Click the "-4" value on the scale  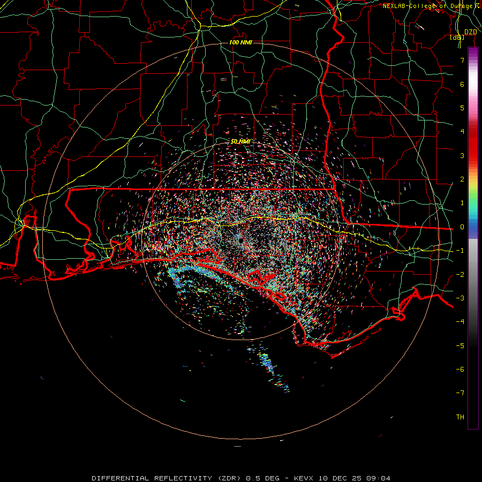[460, 322]
